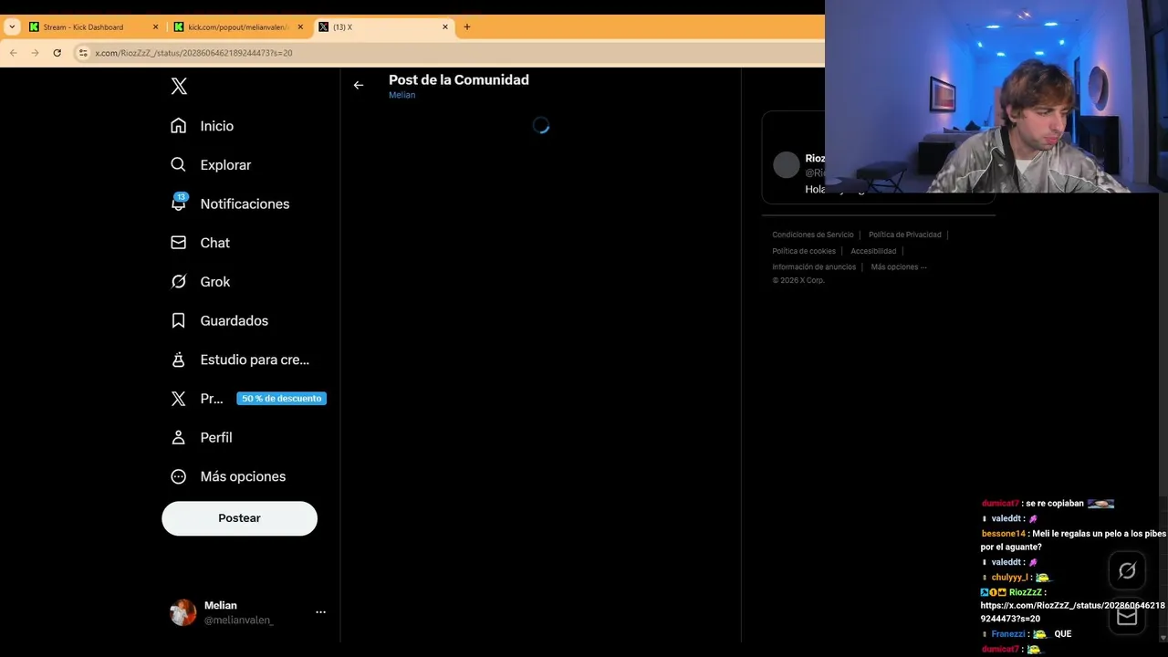This screenshot has height=657, width=1168.
Task: Open the Chat messages section
Action: pyautogui.click(x=201, y=243)
